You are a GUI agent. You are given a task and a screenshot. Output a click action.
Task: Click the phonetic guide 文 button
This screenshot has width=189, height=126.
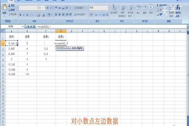pyautogui.click(x=49, y=15)
